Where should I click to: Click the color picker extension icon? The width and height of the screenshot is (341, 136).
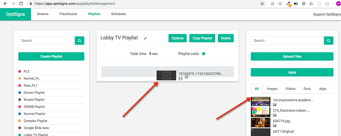[289, 4]
